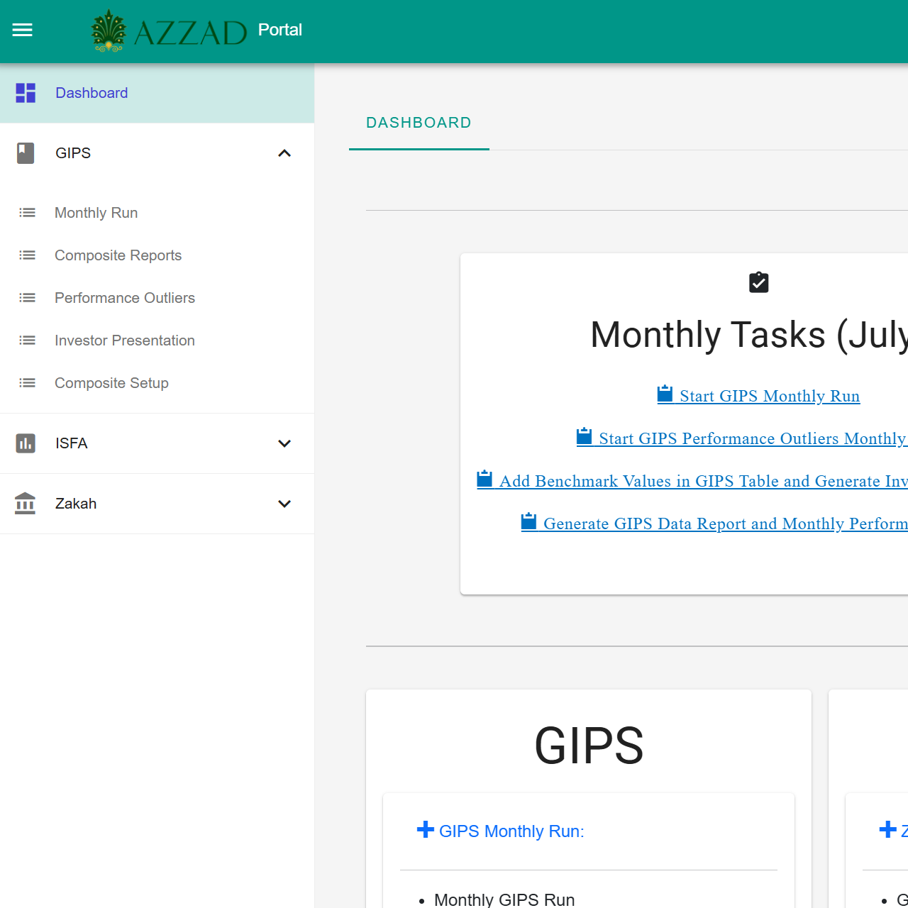Image resolution: width=908 pixels, height=908 pixels.
Task: Open Start GIPS Performance Outliers Monthly link
Action: click(x=753, y=438)
